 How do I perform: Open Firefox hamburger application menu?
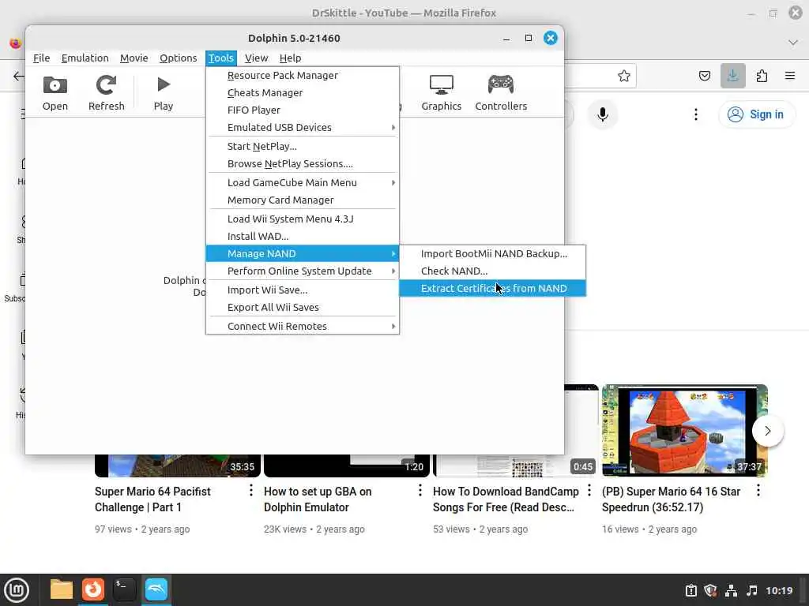coord(789,77)
